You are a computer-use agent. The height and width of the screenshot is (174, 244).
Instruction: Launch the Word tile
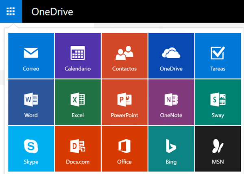pyautogui.click(x=31, y=102)
